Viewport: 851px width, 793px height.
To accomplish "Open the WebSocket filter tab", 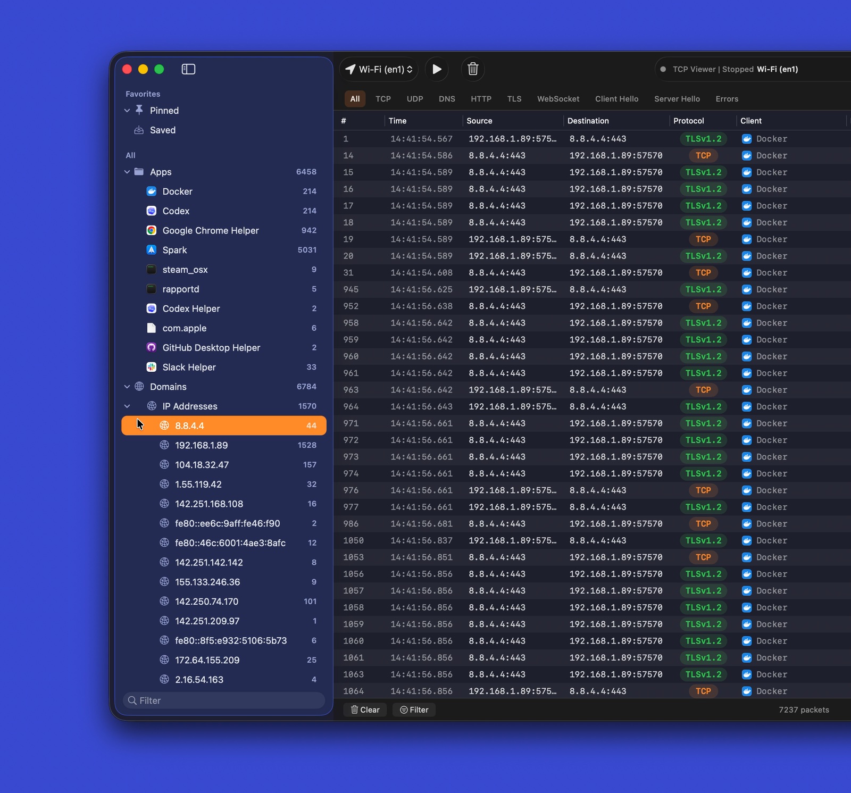I will point(558,99).
